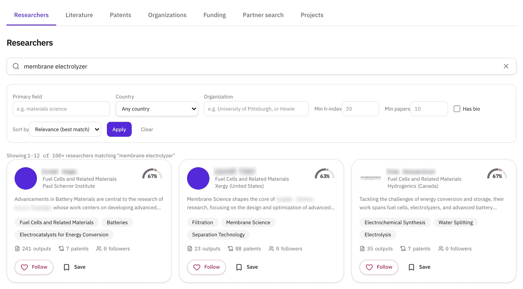Image resolution: width=523 pixels, height=289 pixels.
Task: Open the Country dropdown
Action: pos(157,109)
